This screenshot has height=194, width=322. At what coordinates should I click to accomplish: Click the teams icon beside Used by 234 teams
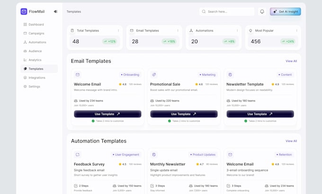coord(76,101)
